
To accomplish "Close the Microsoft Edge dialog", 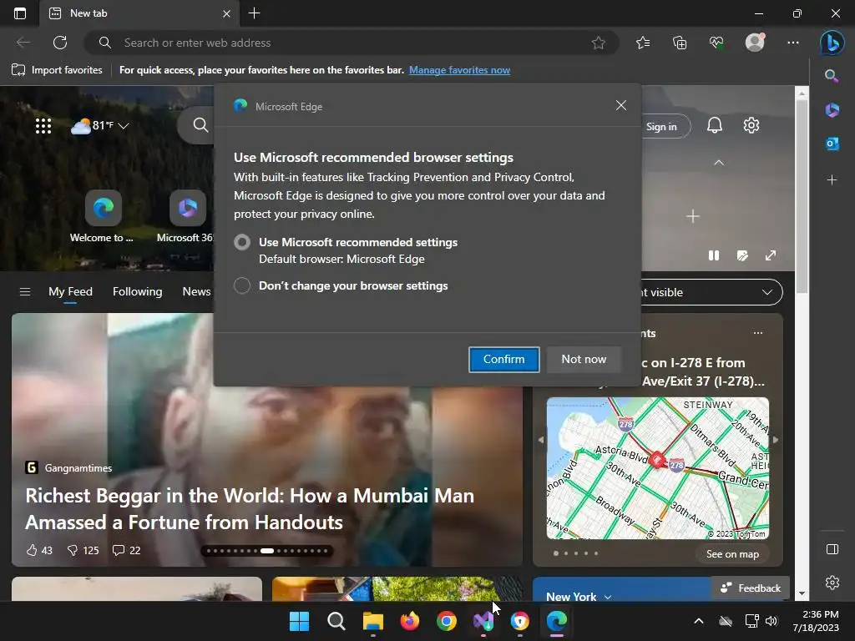I will (x=620, y=105).
